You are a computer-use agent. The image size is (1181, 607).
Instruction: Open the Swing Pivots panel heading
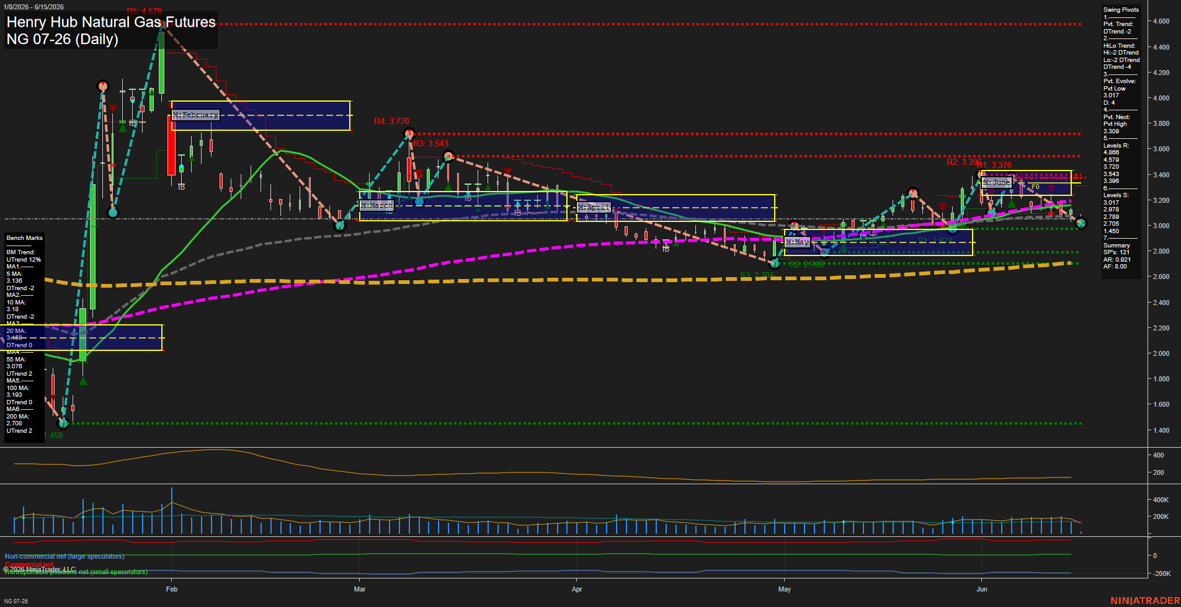point(1121,10)
